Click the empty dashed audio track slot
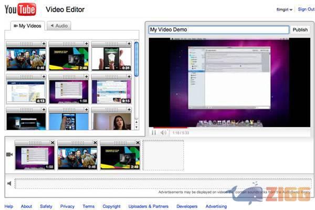This screenshot has width=315, height=210. (x=163, y=183)
